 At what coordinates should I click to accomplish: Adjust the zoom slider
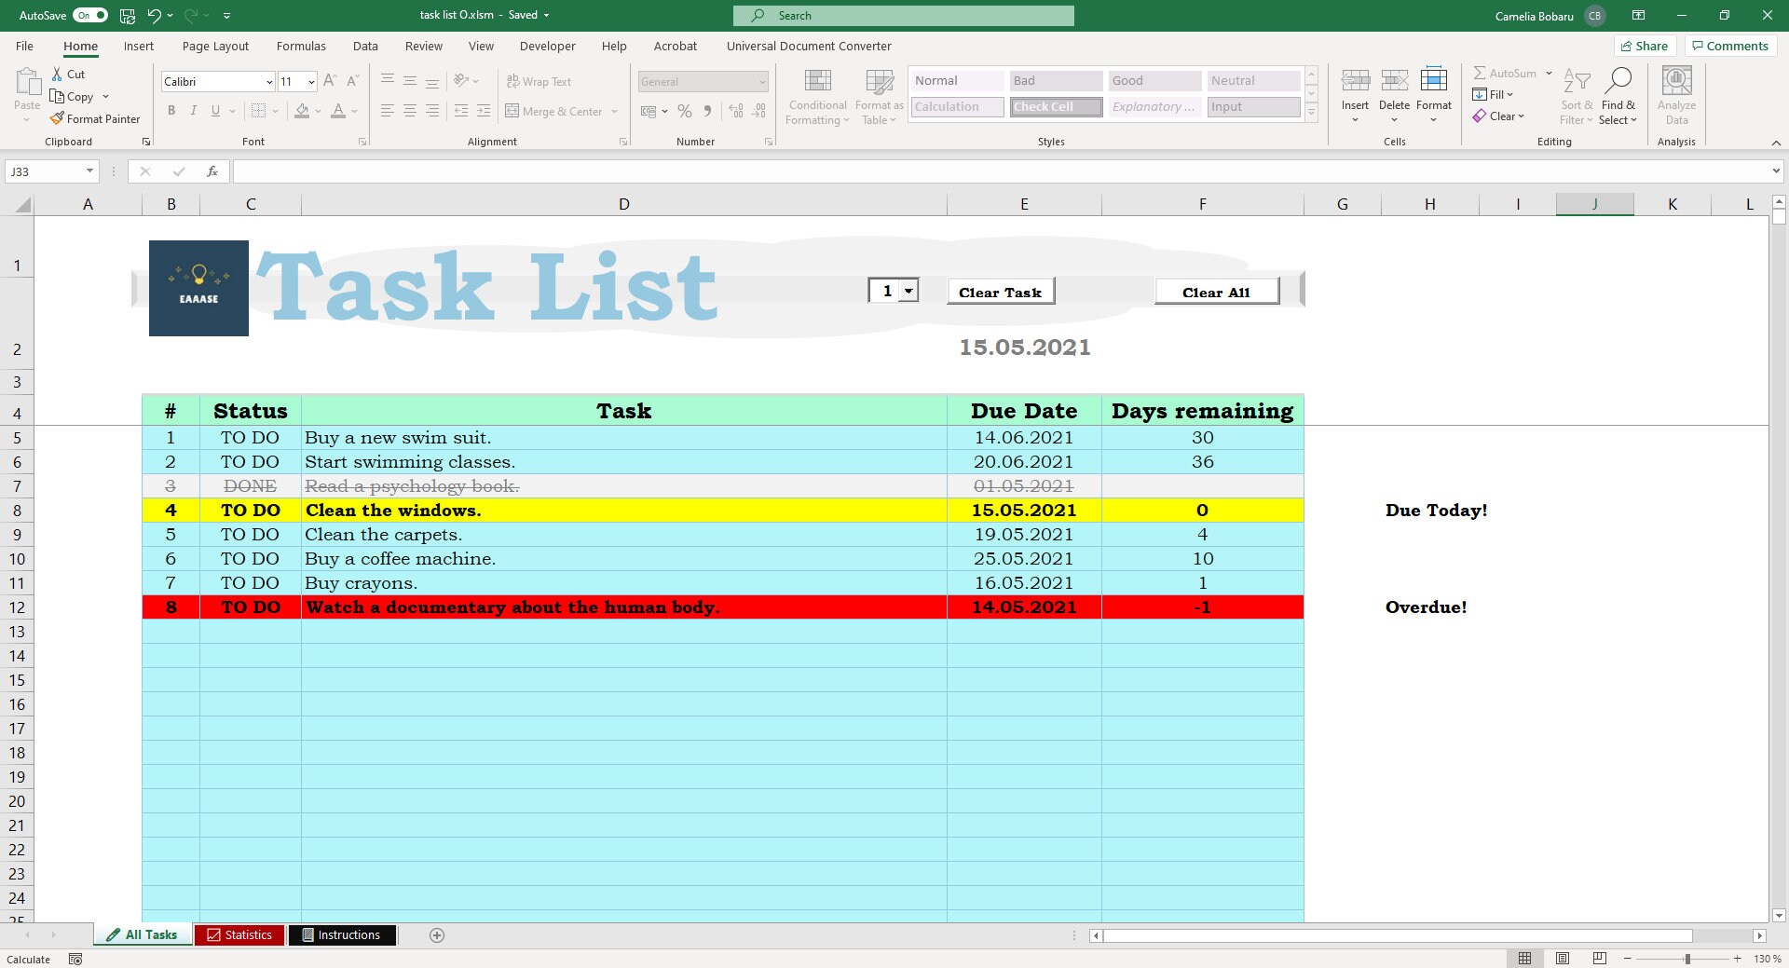click(x=1690, y=959)
